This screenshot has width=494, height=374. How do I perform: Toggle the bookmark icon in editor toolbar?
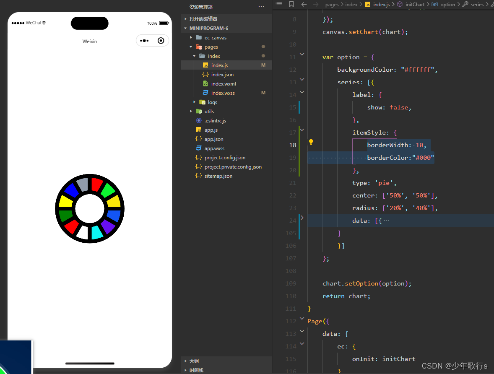(x=291, y=5)
